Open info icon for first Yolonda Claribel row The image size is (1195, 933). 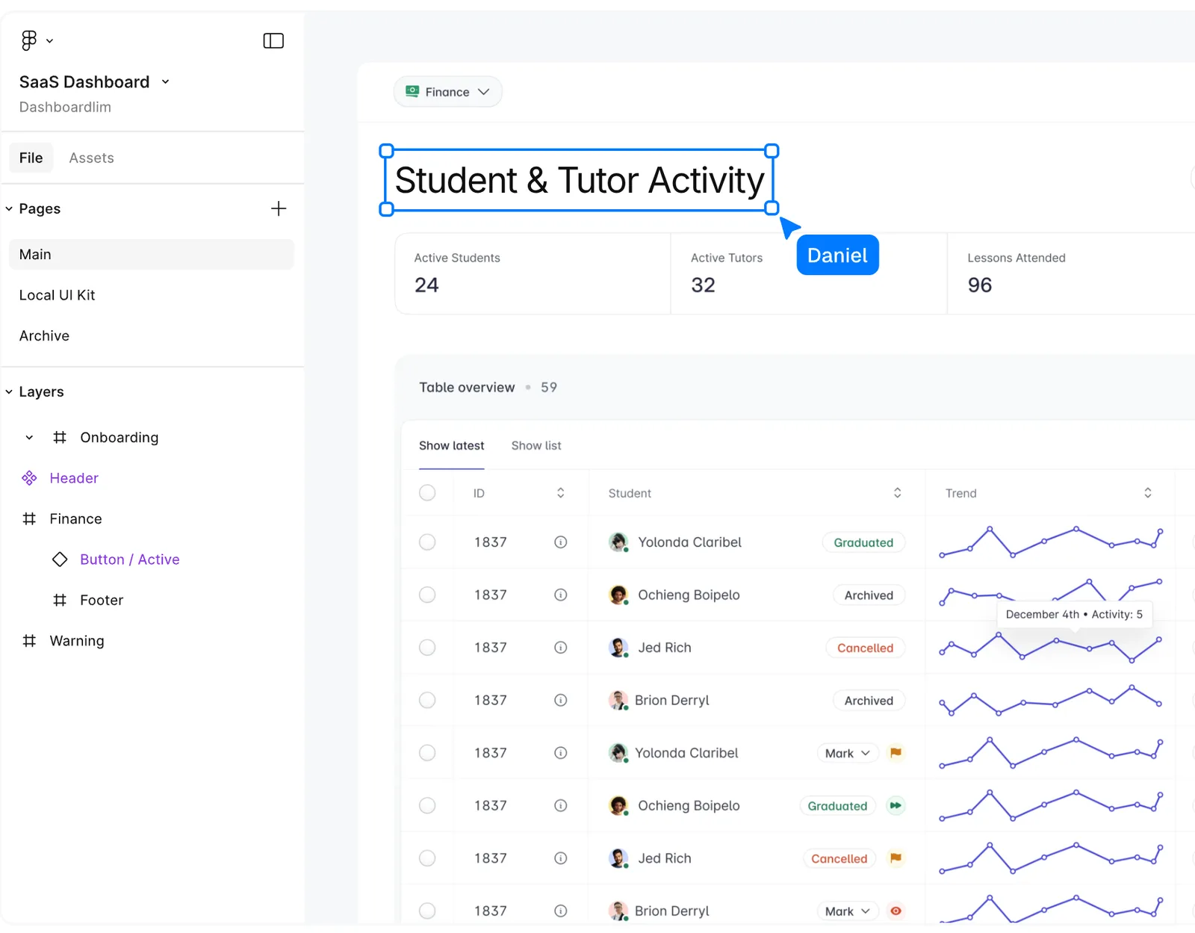pyautogui.click(x=560, y=542)
